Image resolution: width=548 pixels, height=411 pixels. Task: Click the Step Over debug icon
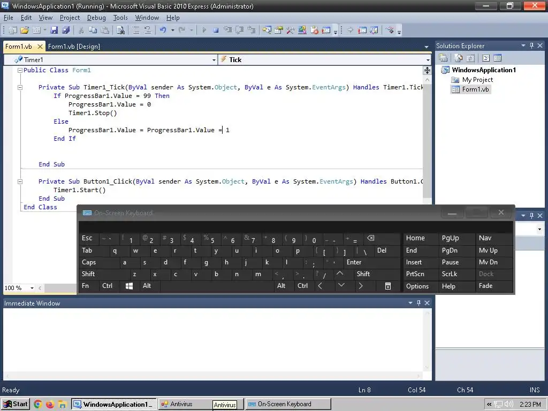coord(240,31)
